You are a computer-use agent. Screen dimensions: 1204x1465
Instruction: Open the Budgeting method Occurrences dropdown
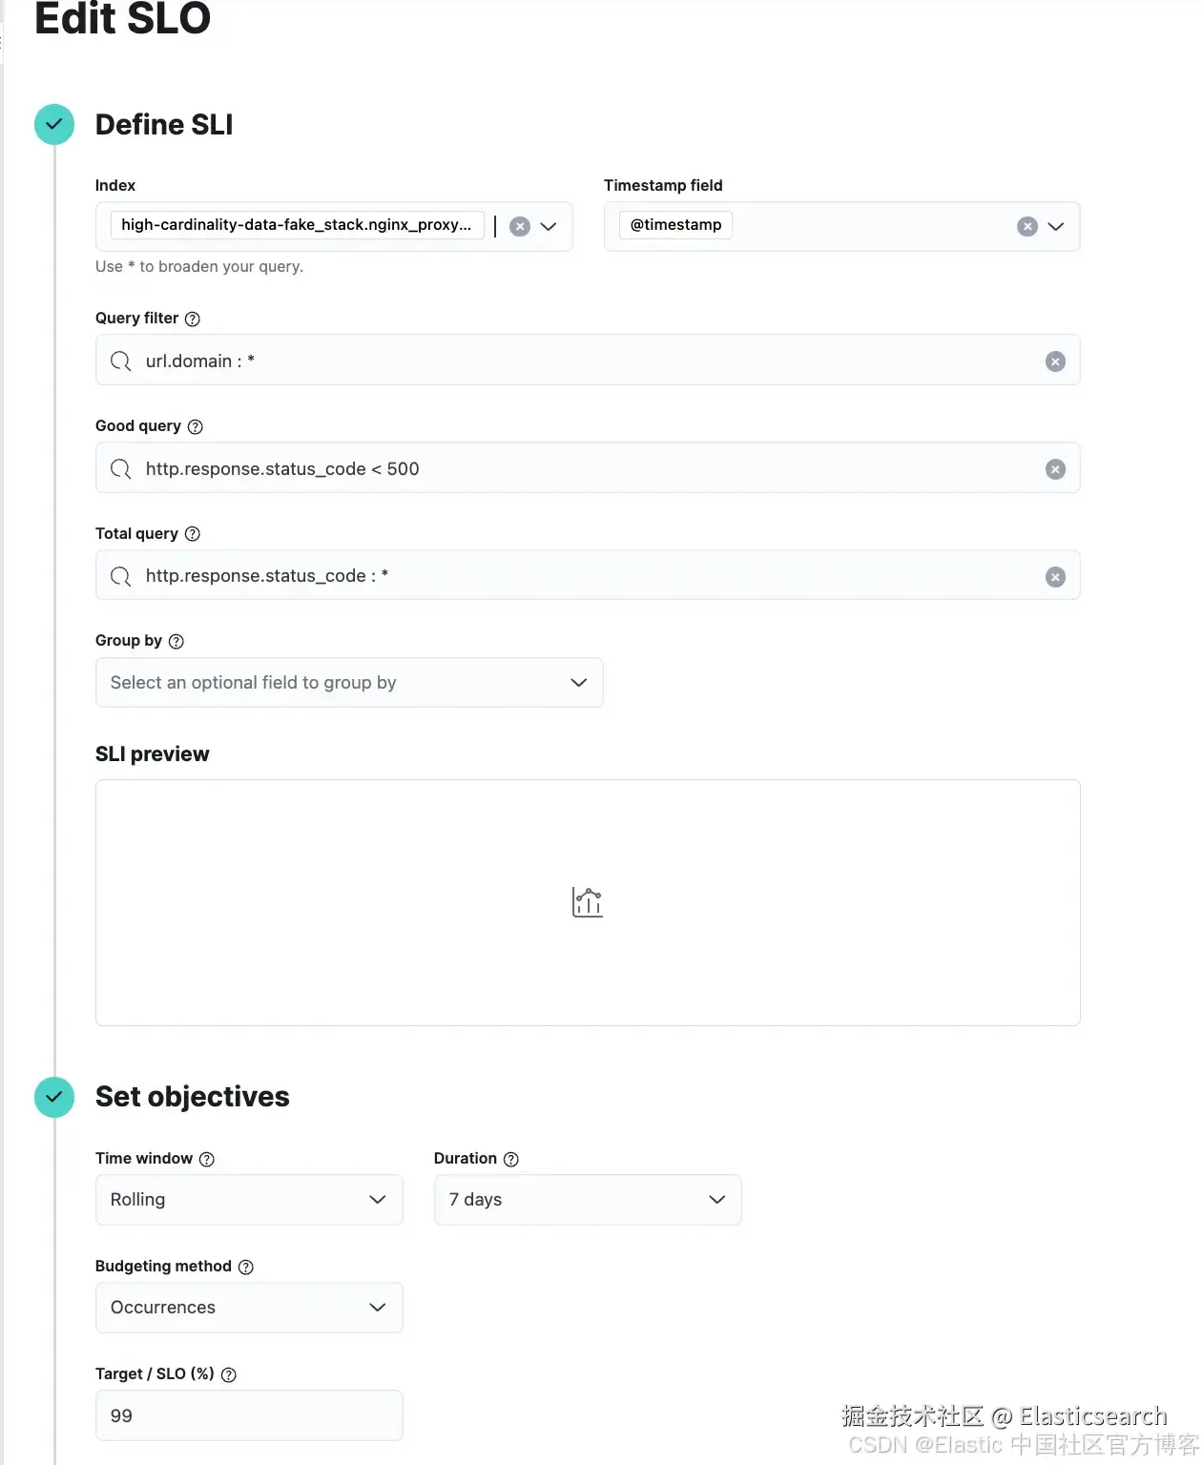click(x=249, y=1308)
